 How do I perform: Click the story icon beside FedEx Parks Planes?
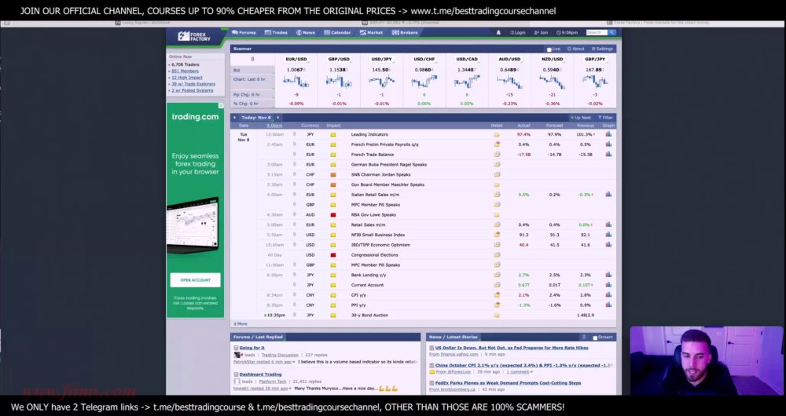coord(432,383)
